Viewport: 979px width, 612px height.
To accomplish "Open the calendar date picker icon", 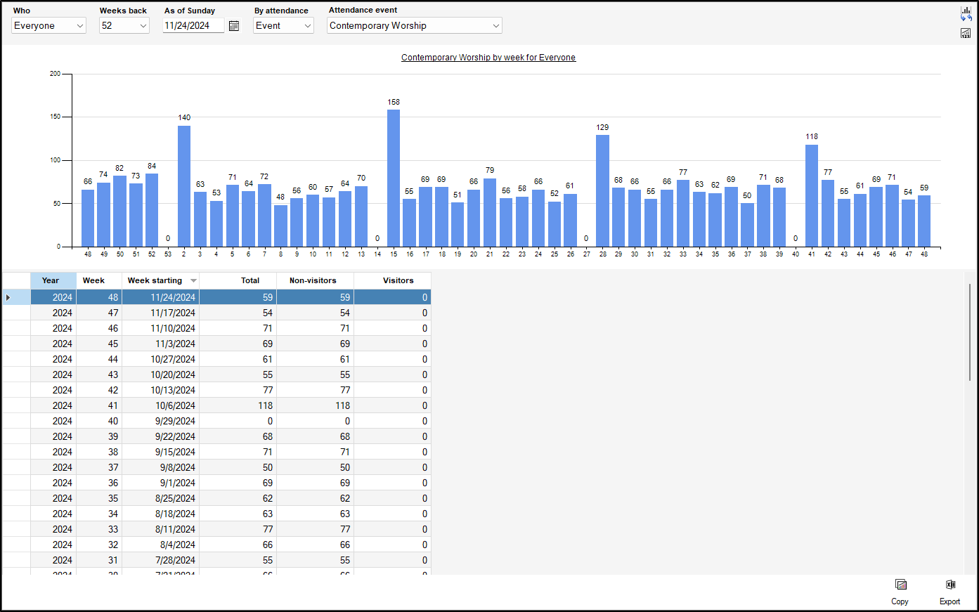I will click(x=234, y=26).
